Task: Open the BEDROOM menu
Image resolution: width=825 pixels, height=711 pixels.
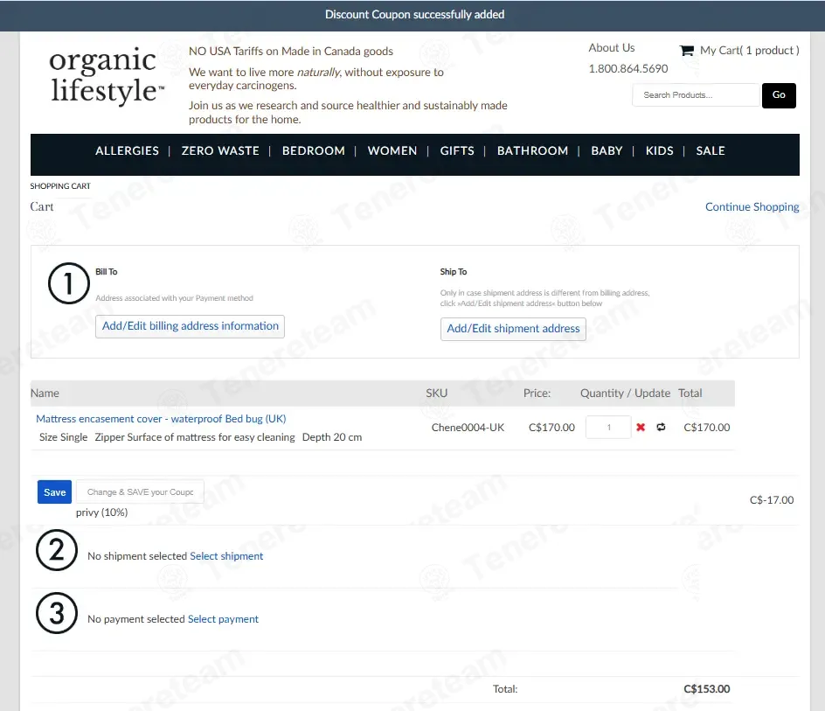Action: click(314, 150)
